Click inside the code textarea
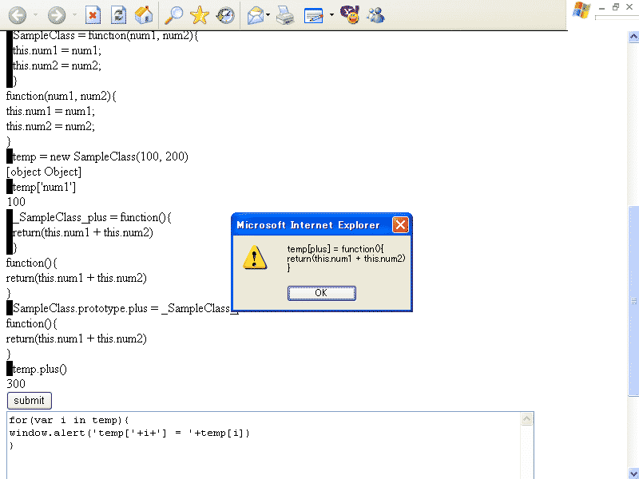 click(264, 445)
